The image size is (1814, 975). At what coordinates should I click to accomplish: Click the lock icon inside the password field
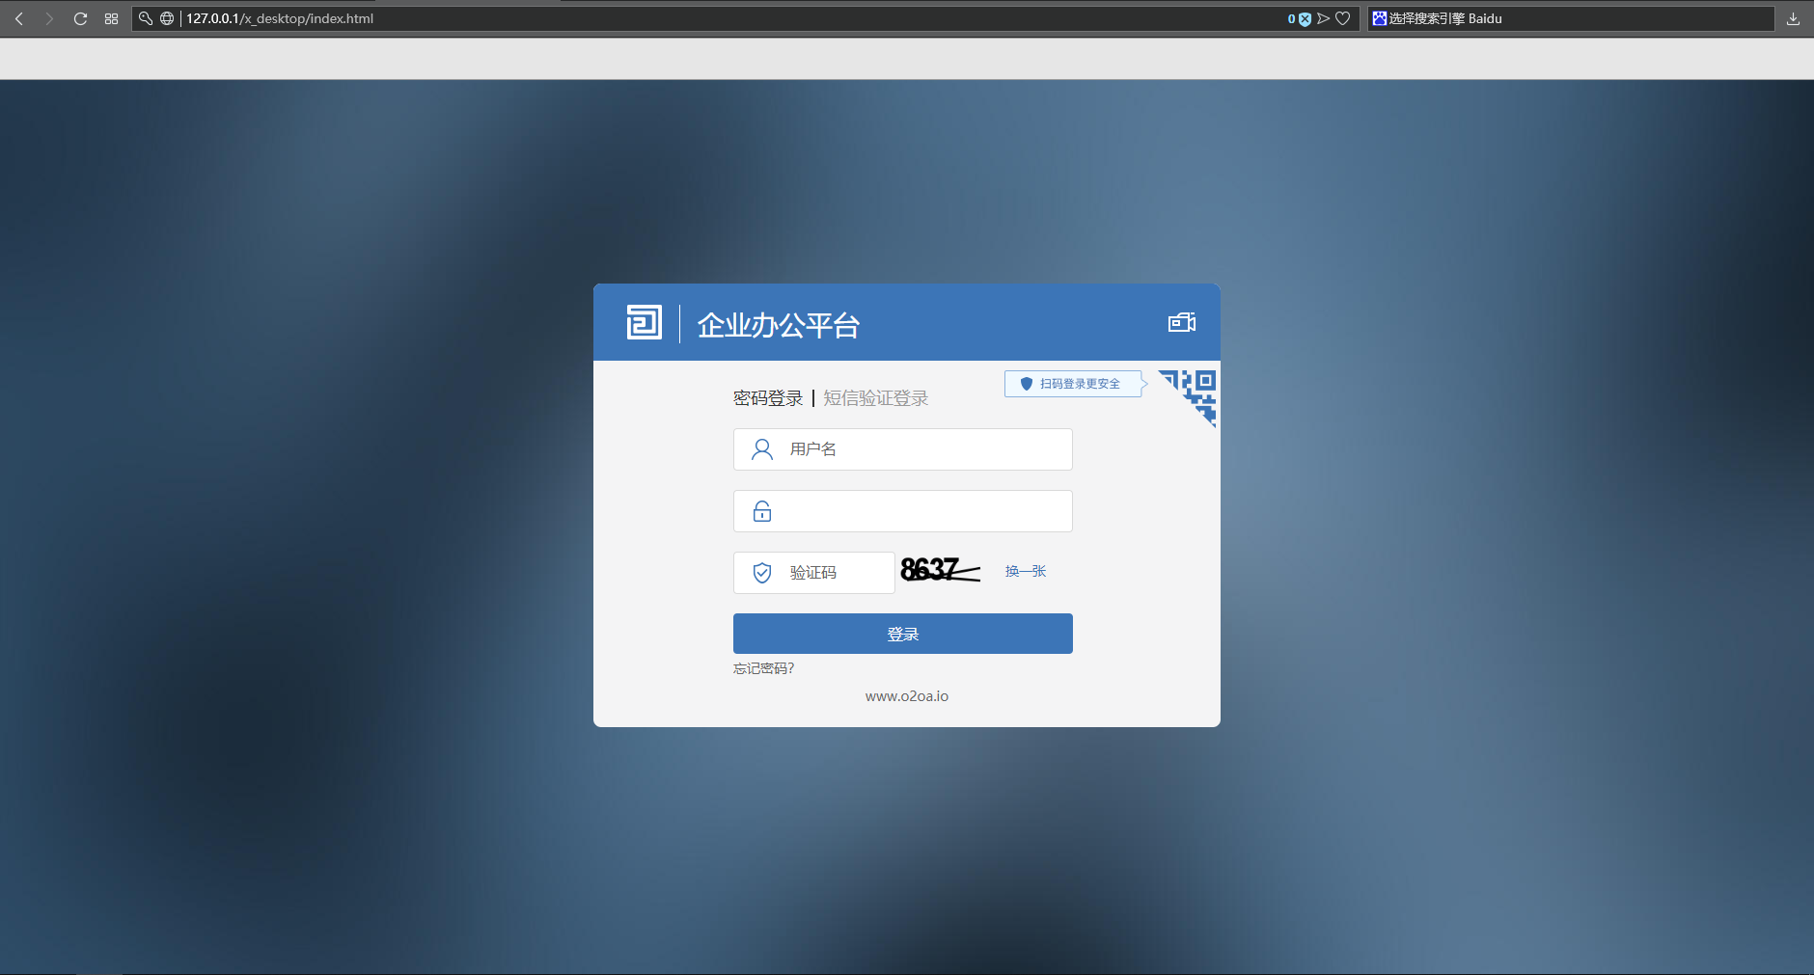[x=762, y=510]
